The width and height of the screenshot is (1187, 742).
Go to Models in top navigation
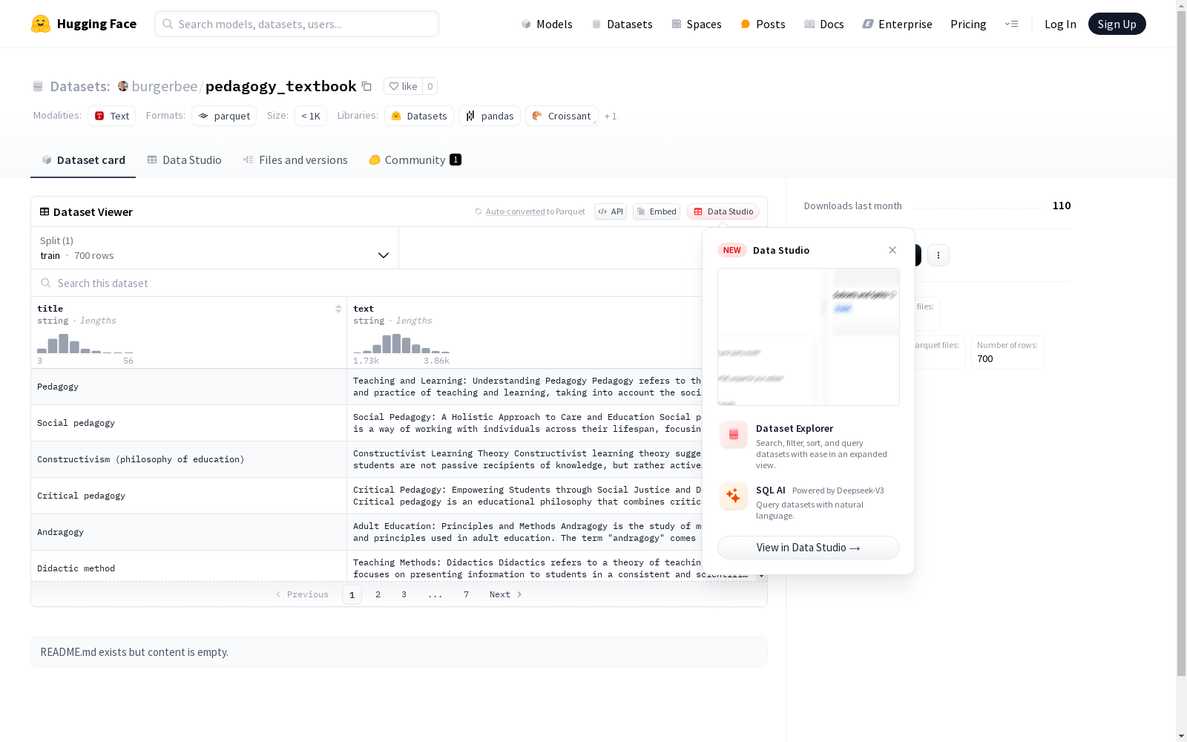pos(547,24)
